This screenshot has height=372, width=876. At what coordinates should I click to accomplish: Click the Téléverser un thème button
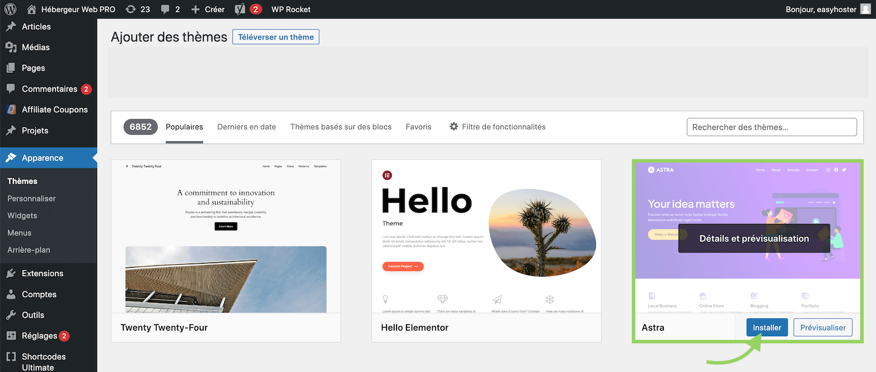(276, 37)
